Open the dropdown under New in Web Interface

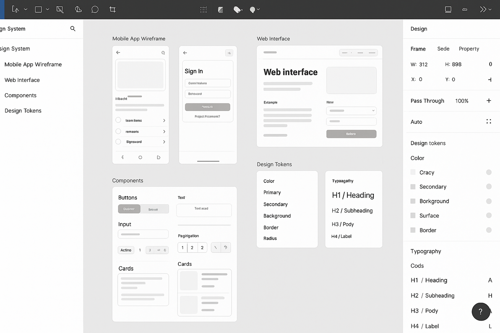coord(351,111)
